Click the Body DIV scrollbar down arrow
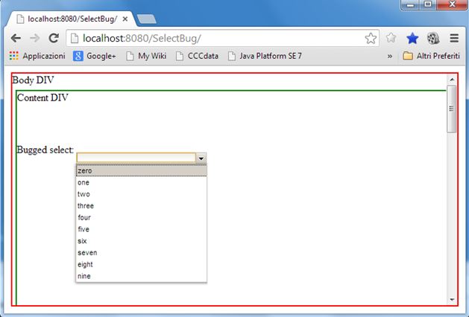This screenshot has width=469, height=317. pyautogui.click(x=452, y=300)
